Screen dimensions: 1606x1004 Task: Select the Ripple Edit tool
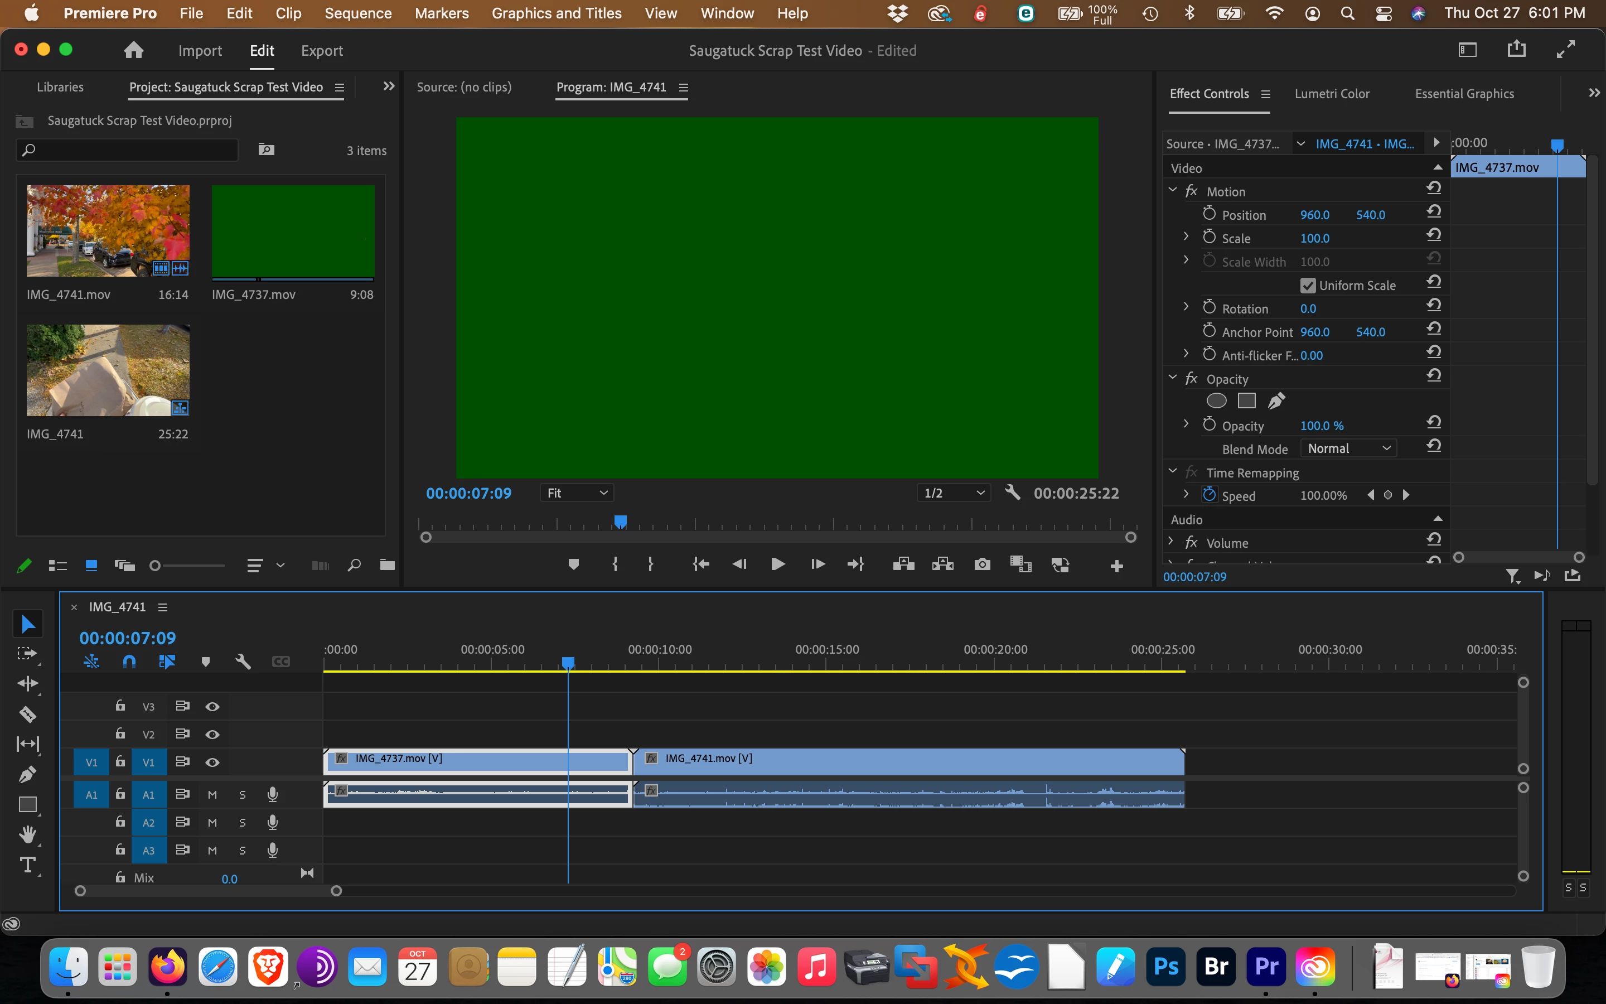27,684
